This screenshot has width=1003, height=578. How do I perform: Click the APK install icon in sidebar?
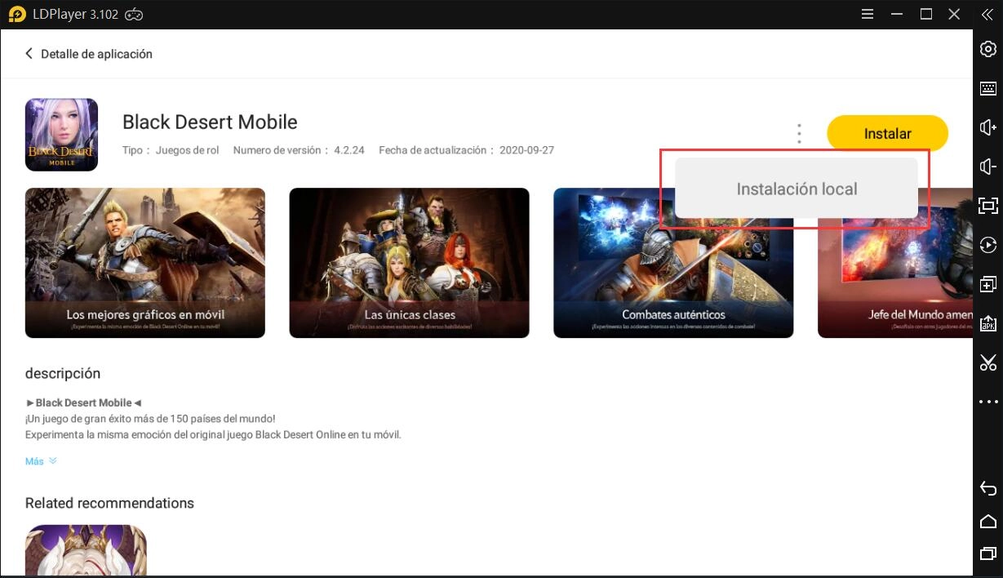point(987,323)
